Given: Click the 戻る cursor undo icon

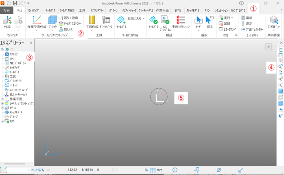Looking at the screenshot, I should 210,20.
